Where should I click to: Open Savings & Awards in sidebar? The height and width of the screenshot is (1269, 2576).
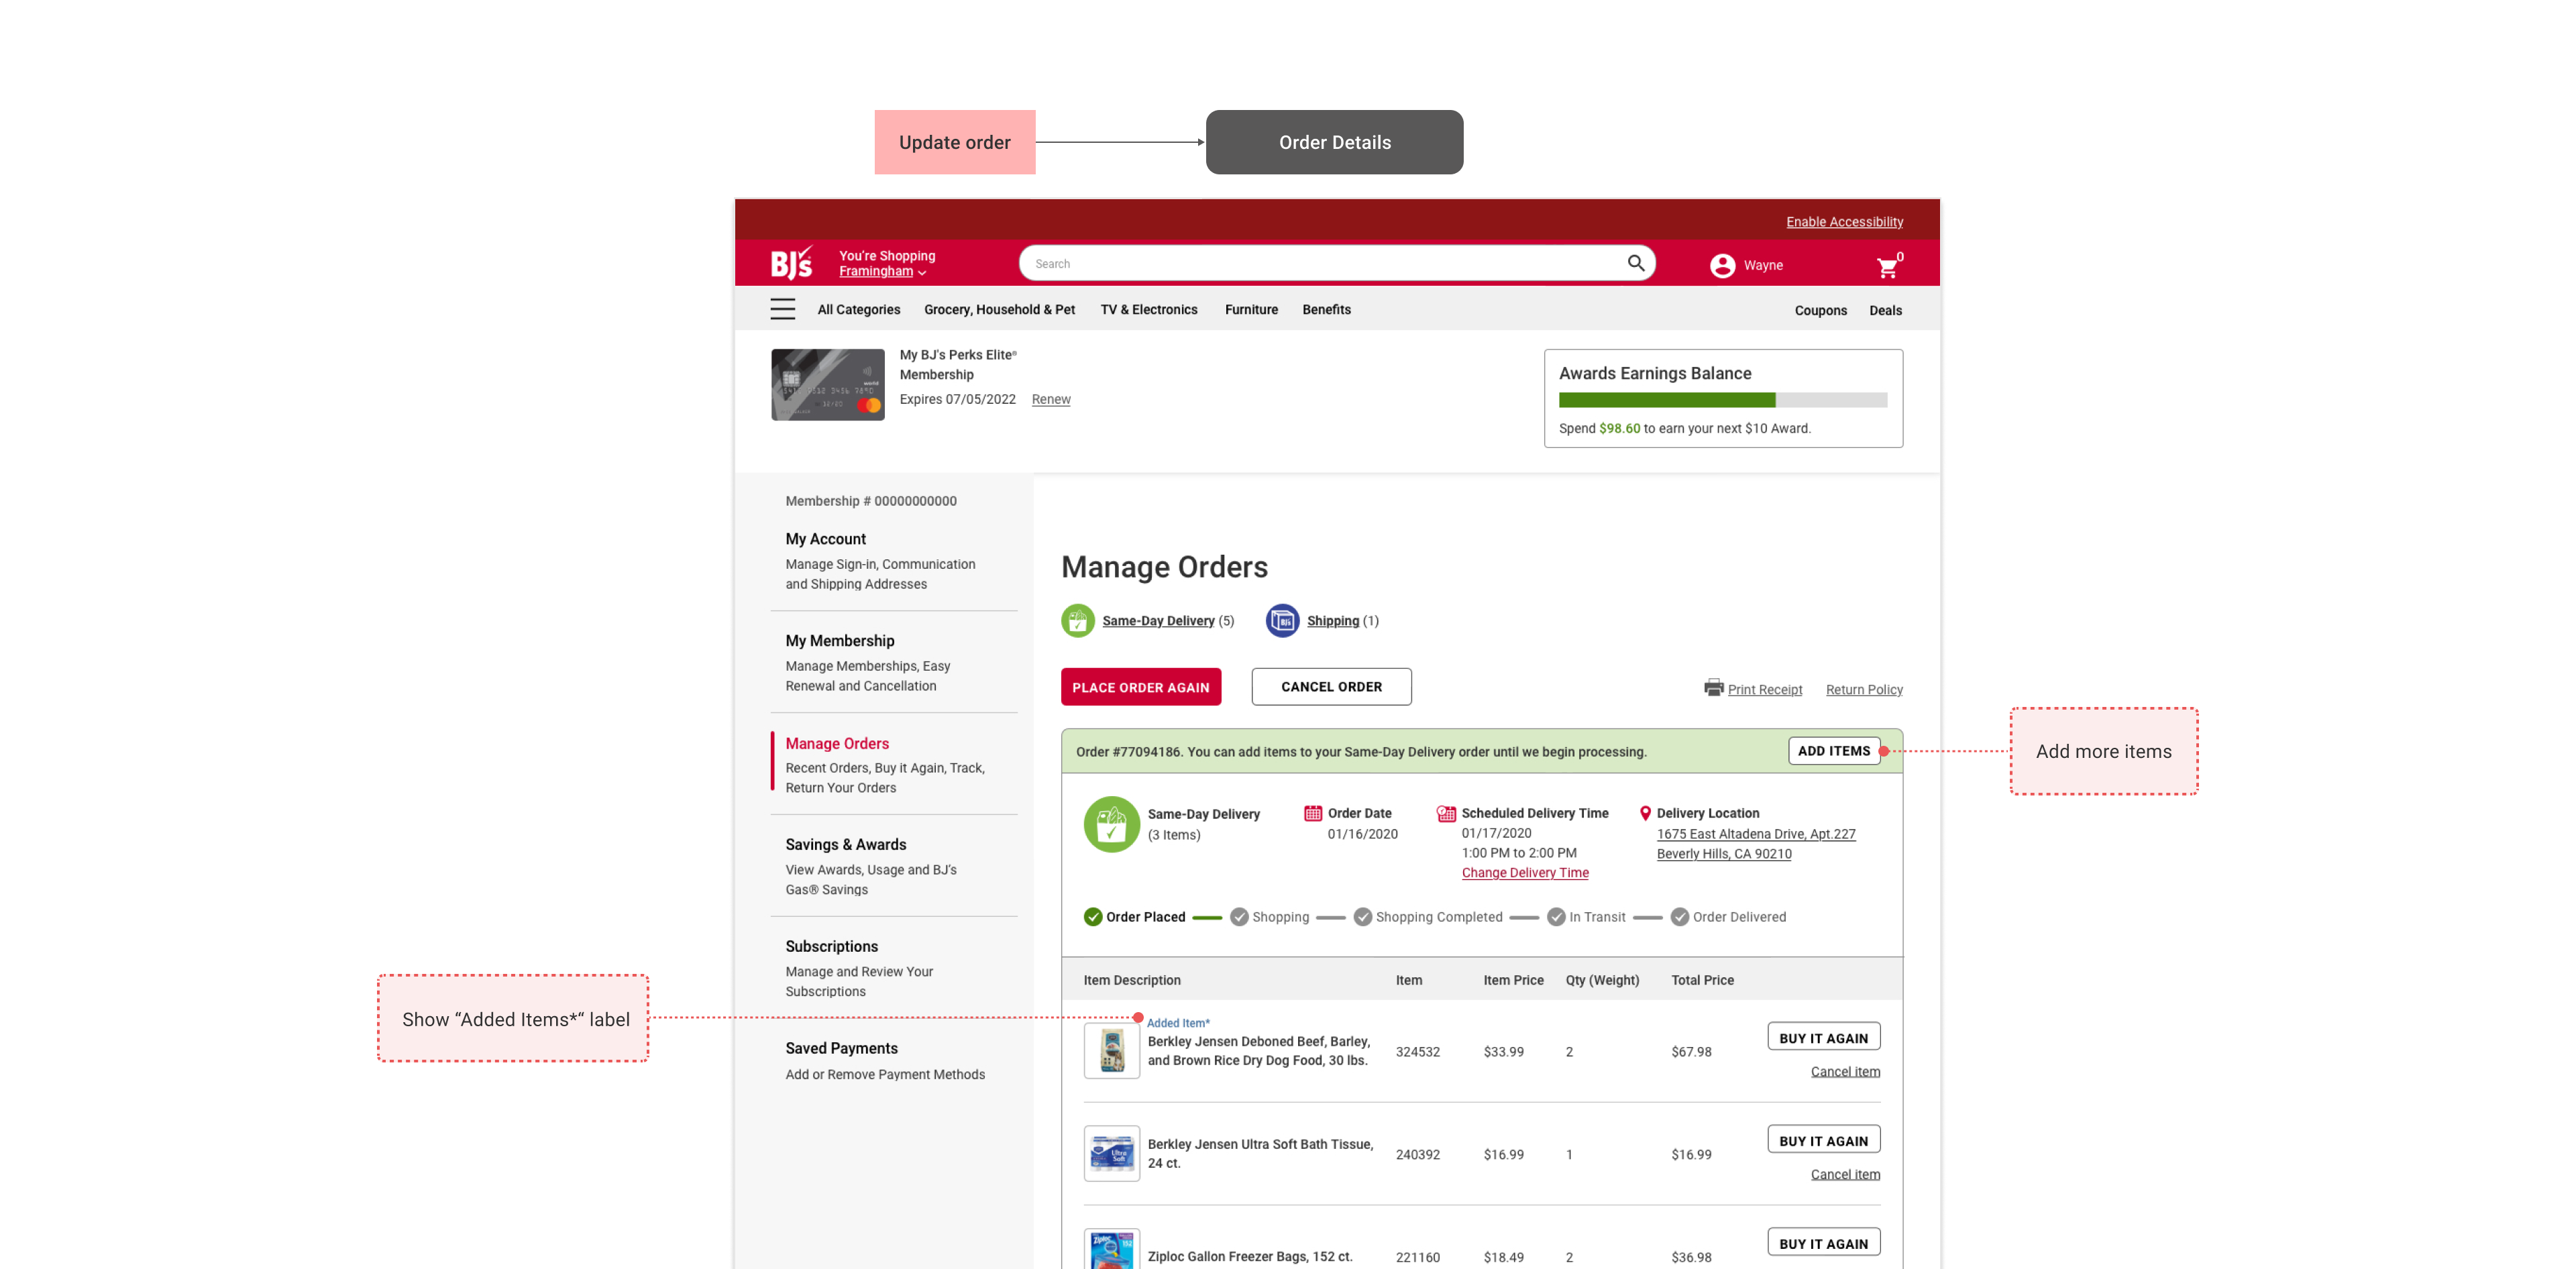coord(846,845)
